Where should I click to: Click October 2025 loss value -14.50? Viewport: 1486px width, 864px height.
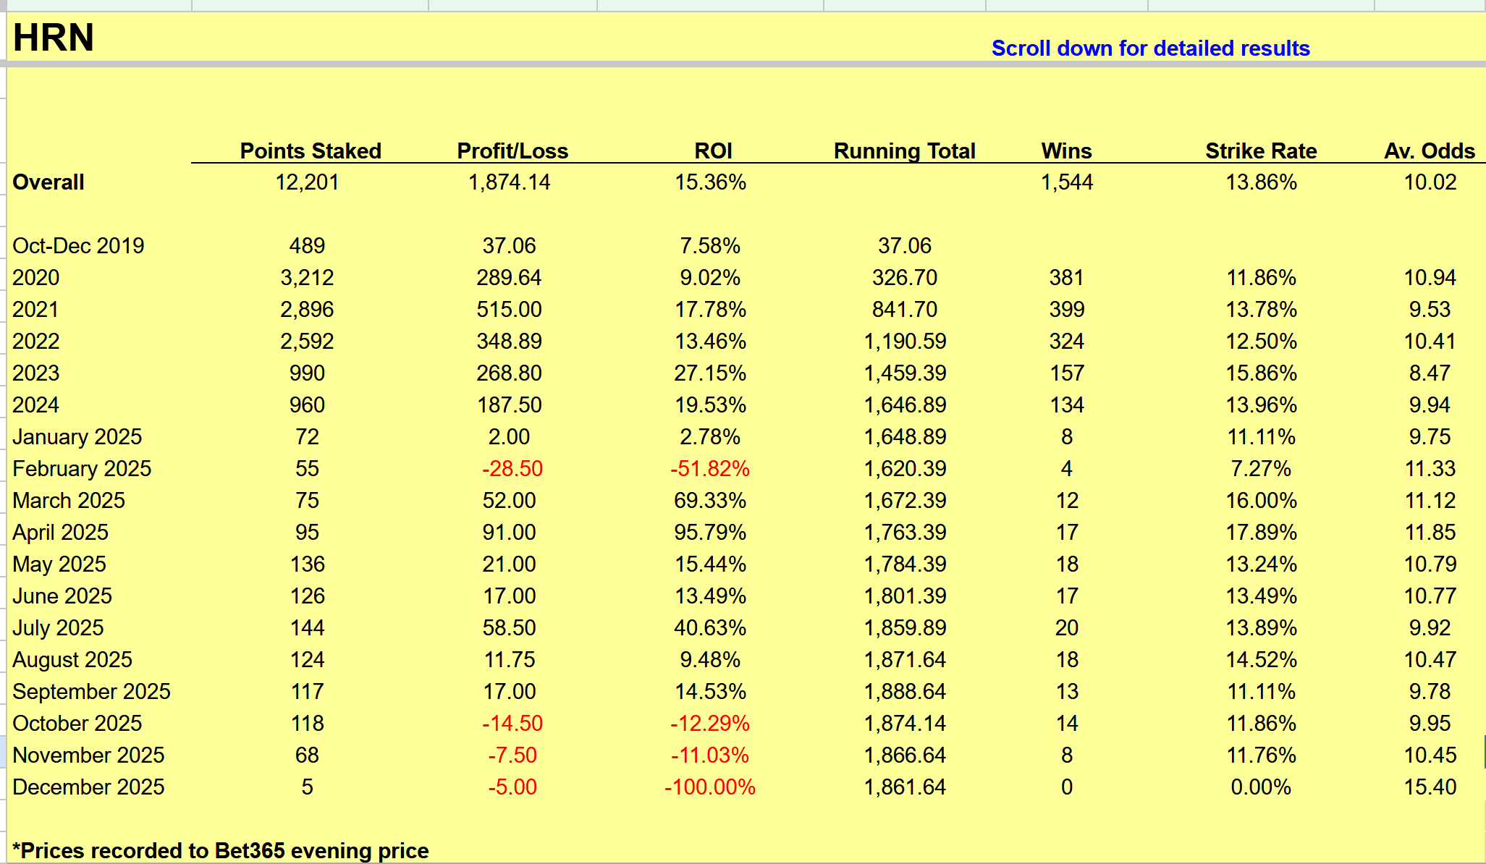coord(512,724)
